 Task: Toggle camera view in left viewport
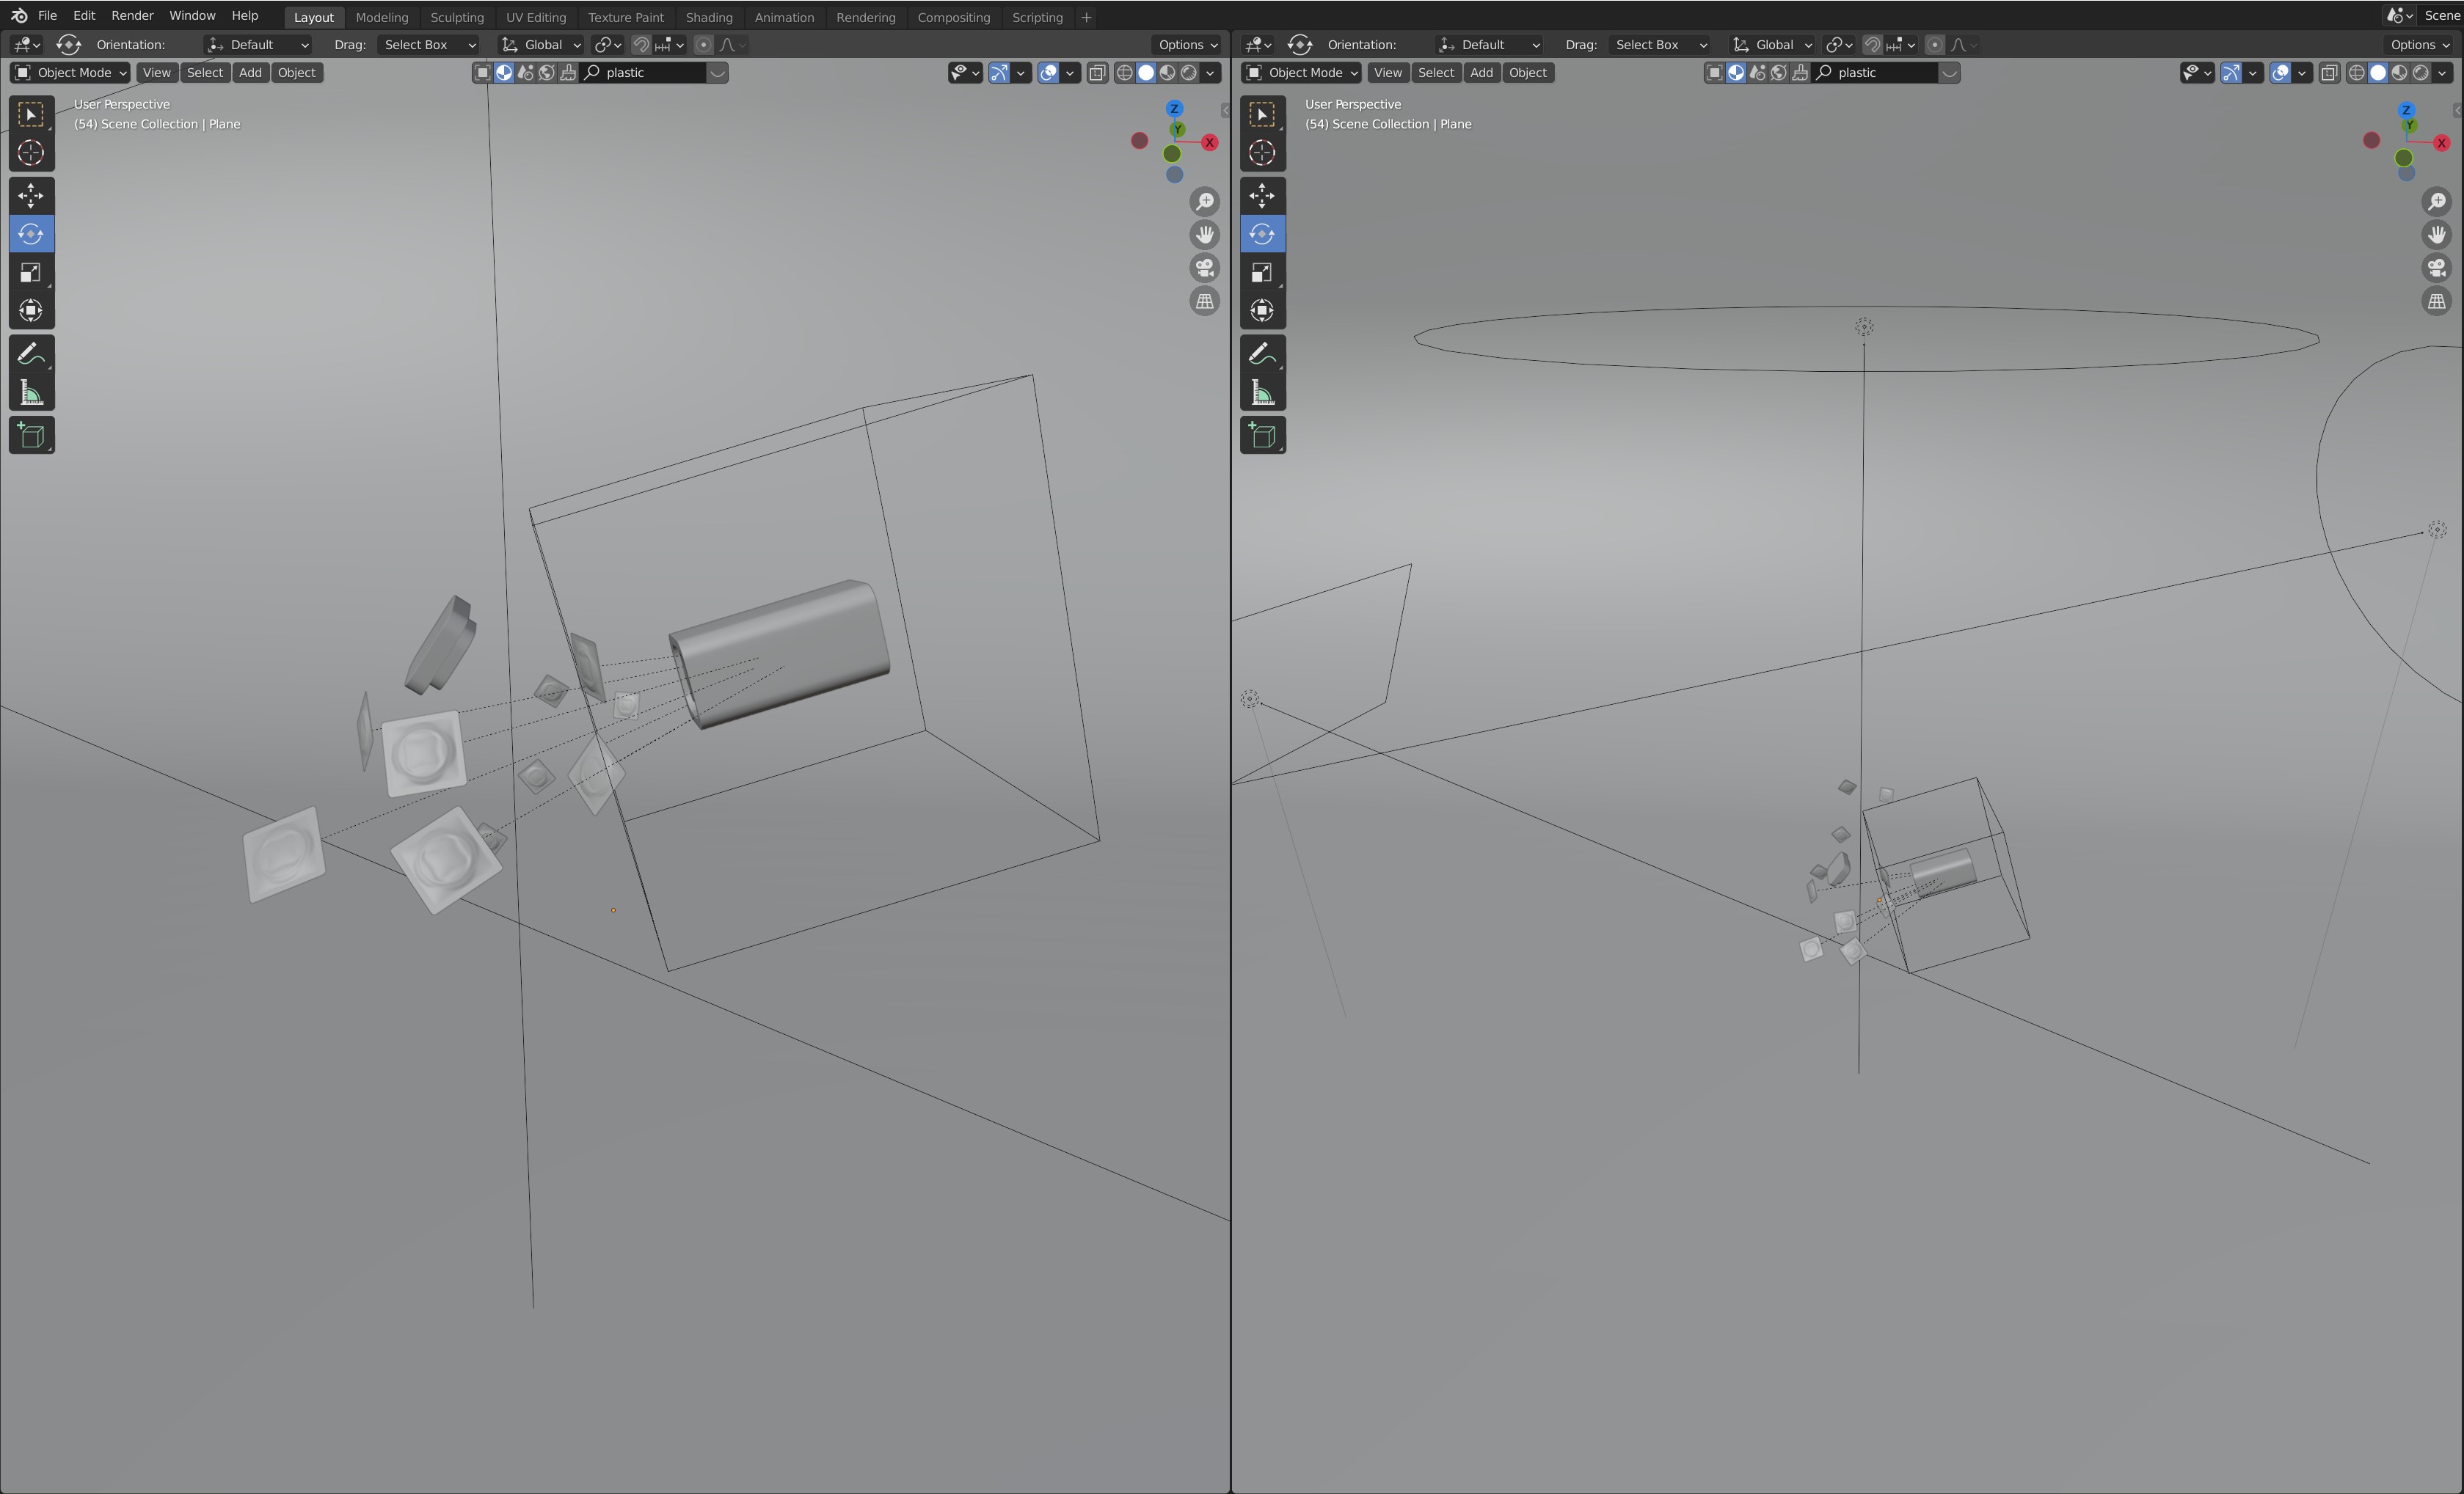click(x=1205, y=268)
